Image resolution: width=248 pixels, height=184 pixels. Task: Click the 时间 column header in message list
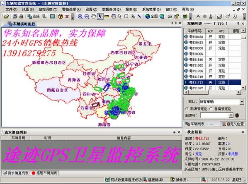pos(48,138)
